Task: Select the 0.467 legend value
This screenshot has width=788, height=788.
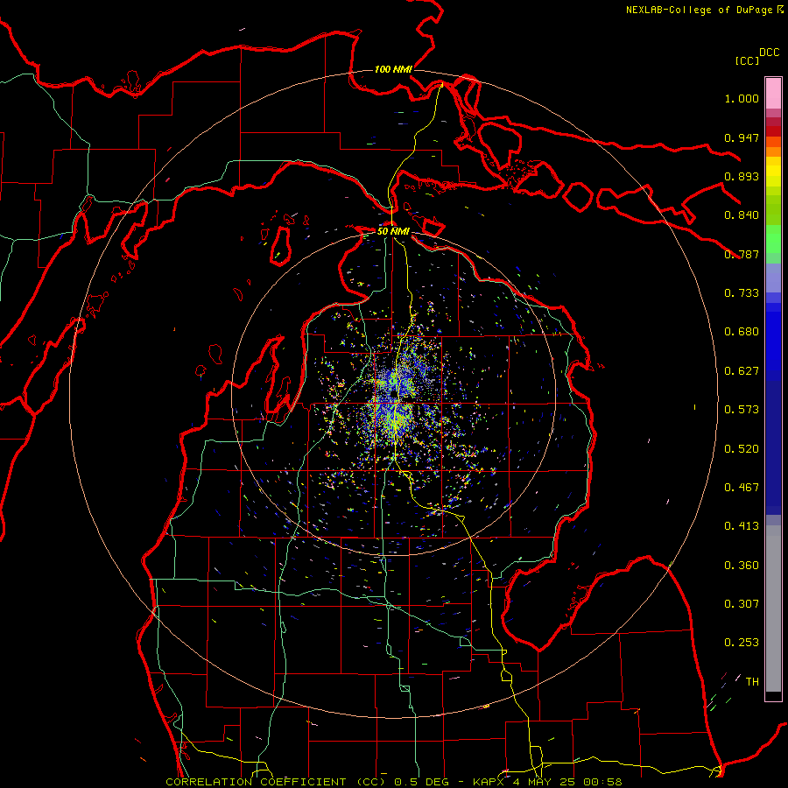Action: pos(742,488)
